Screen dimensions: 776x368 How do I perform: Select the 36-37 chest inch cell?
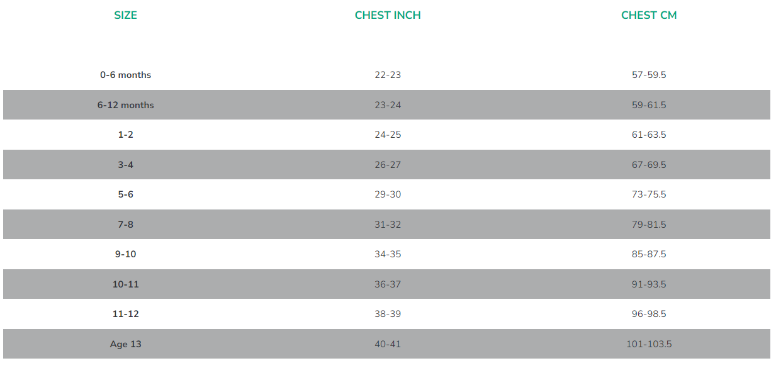pos(388,284)
